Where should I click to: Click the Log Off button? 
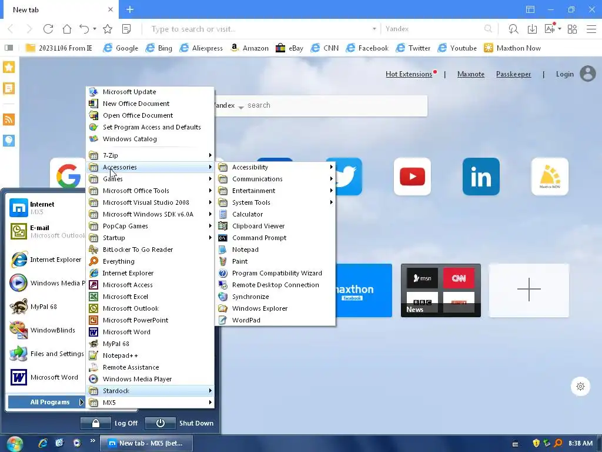(109, 423)
